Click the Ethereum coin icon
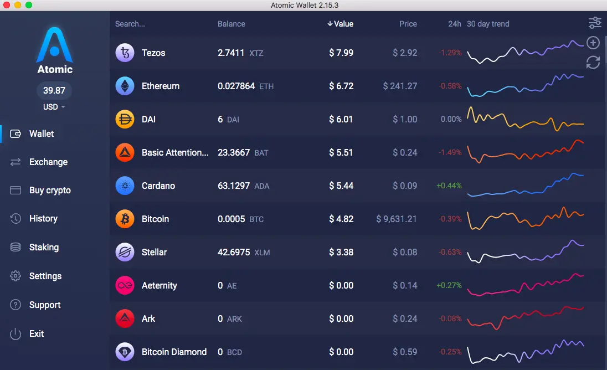Viewport: 607px width, 370px height. coord(125,86)
